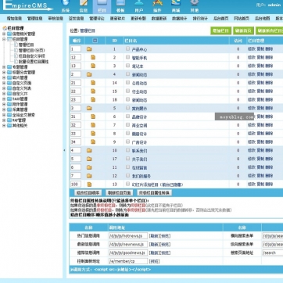Screen dimensions: 283x283
Task: Click the order field containing 100
Action: click(x=76, y=184)
